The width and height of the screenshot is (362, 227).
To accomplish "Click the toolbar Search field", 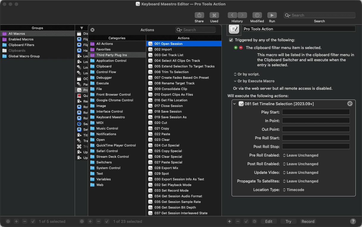I will click(319, 15).
